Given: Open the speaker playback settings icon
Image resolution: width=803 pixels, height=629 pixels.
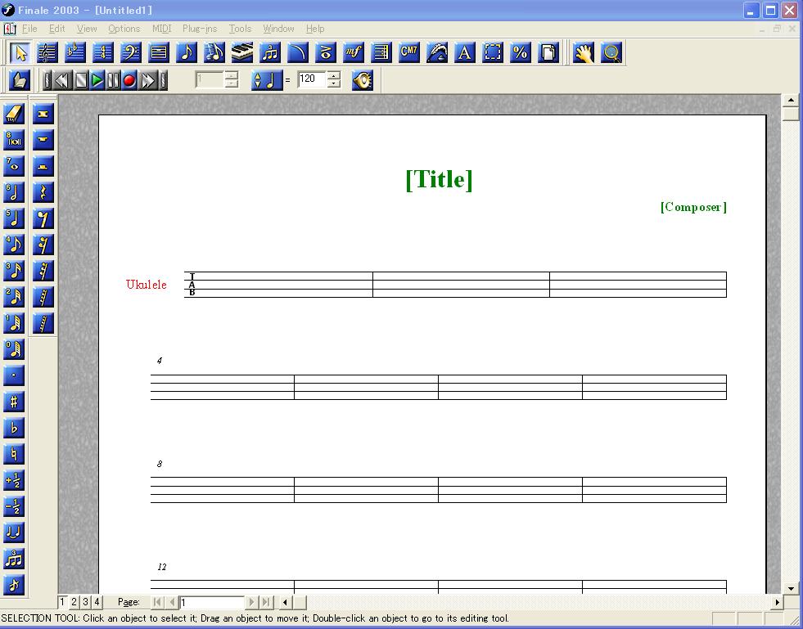Looking at the screenshot, I should tap(363, 80).
